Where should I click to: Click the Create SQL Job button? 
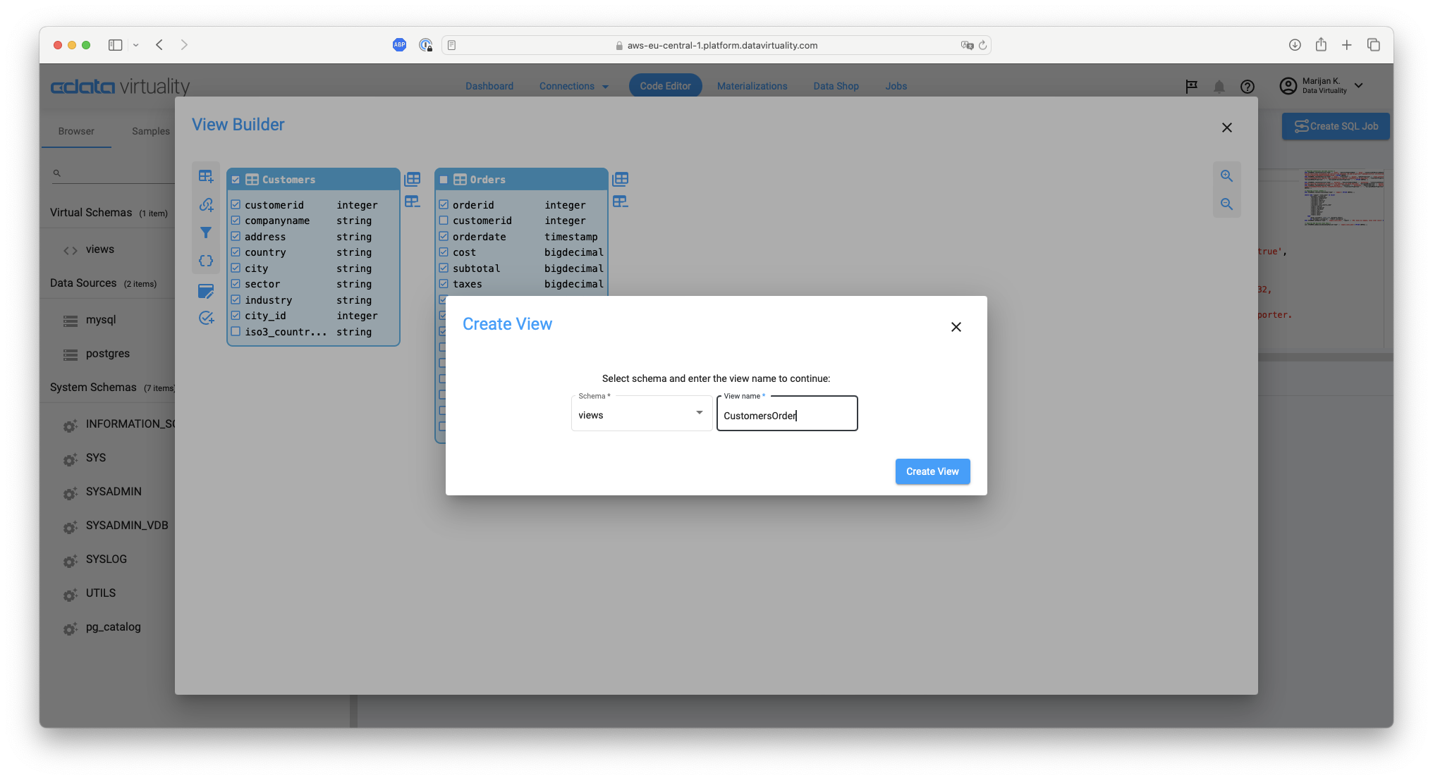point(1335,126)
